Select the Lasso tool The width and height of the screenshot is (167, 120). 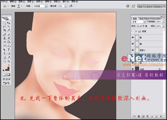(x=5, y=26)
